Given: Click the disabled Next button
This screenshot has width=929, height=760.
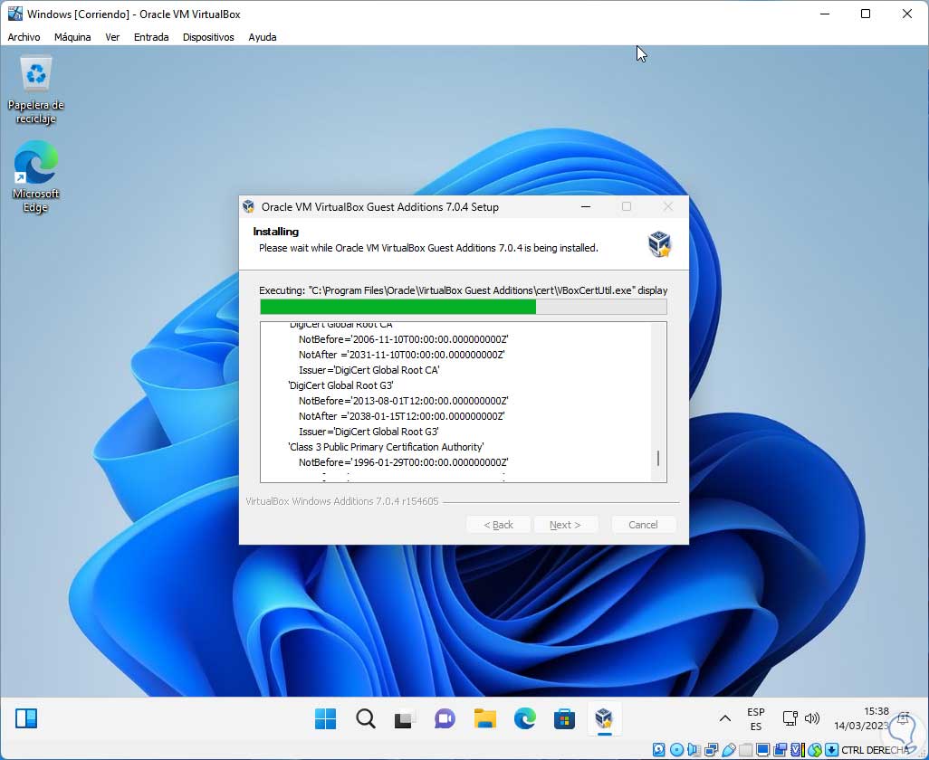Looking at the screenshot, I should tap(565, 525).
